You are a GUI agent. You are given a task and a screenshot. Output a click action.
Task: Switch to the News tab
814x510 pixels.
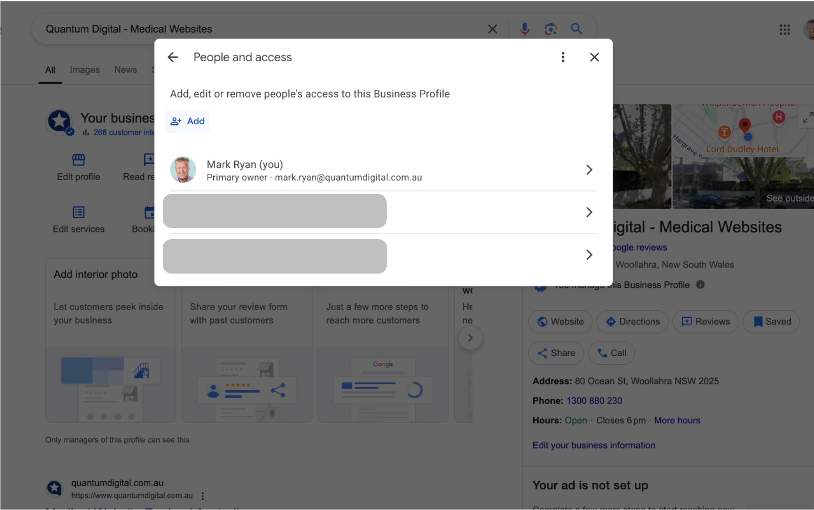(x=126, y=70)
